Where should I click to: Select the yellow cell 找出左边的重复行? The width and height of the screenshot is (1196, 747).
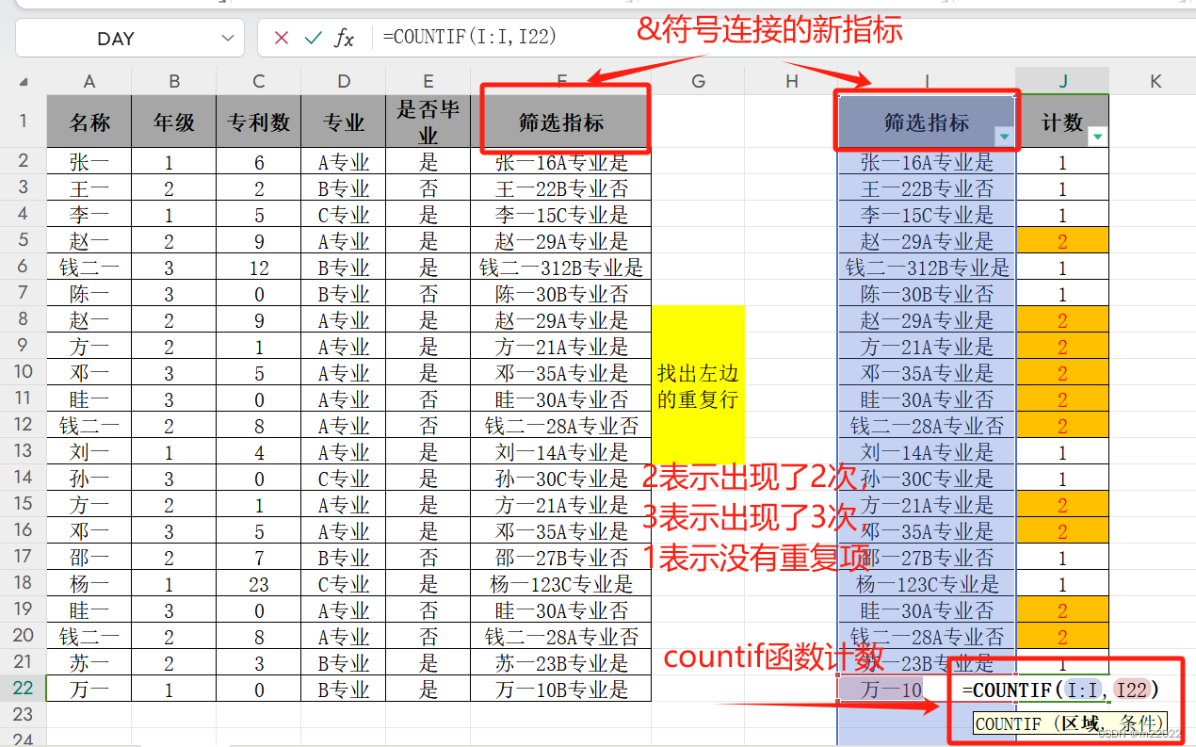coord(698,385)
